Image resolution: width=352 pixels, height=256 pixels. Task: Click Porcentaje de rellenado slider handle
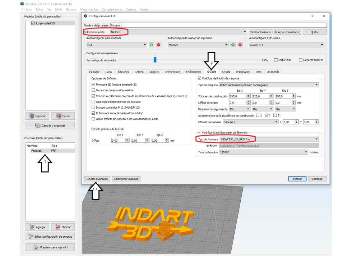pyautogui.click(x=155, y=60)
